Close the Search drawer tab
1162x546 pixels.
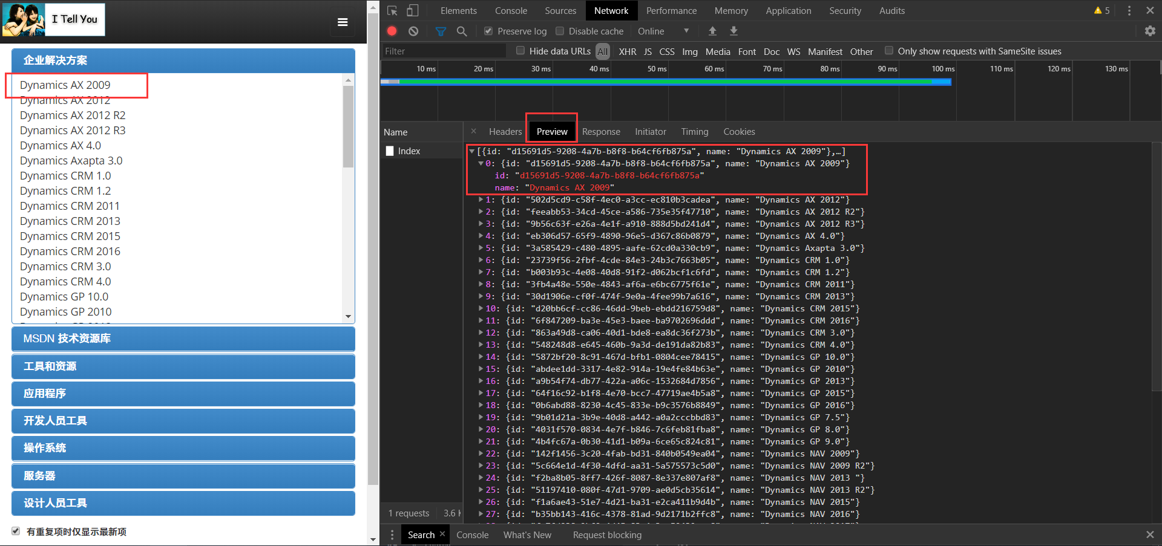442,534
